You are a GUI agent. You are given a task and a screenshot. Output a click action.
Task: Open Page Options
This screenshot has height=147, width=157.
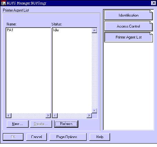[x=68, y=137]
